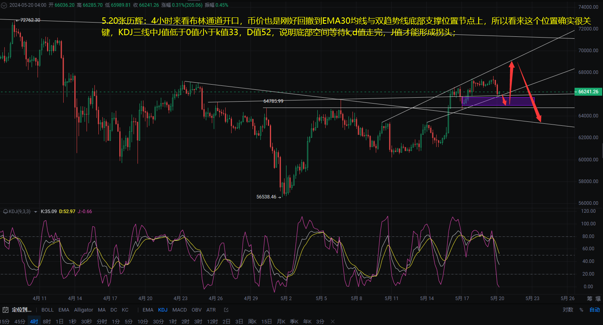Switch to the 月K monthly timeframe

click(x=281, y=321)
